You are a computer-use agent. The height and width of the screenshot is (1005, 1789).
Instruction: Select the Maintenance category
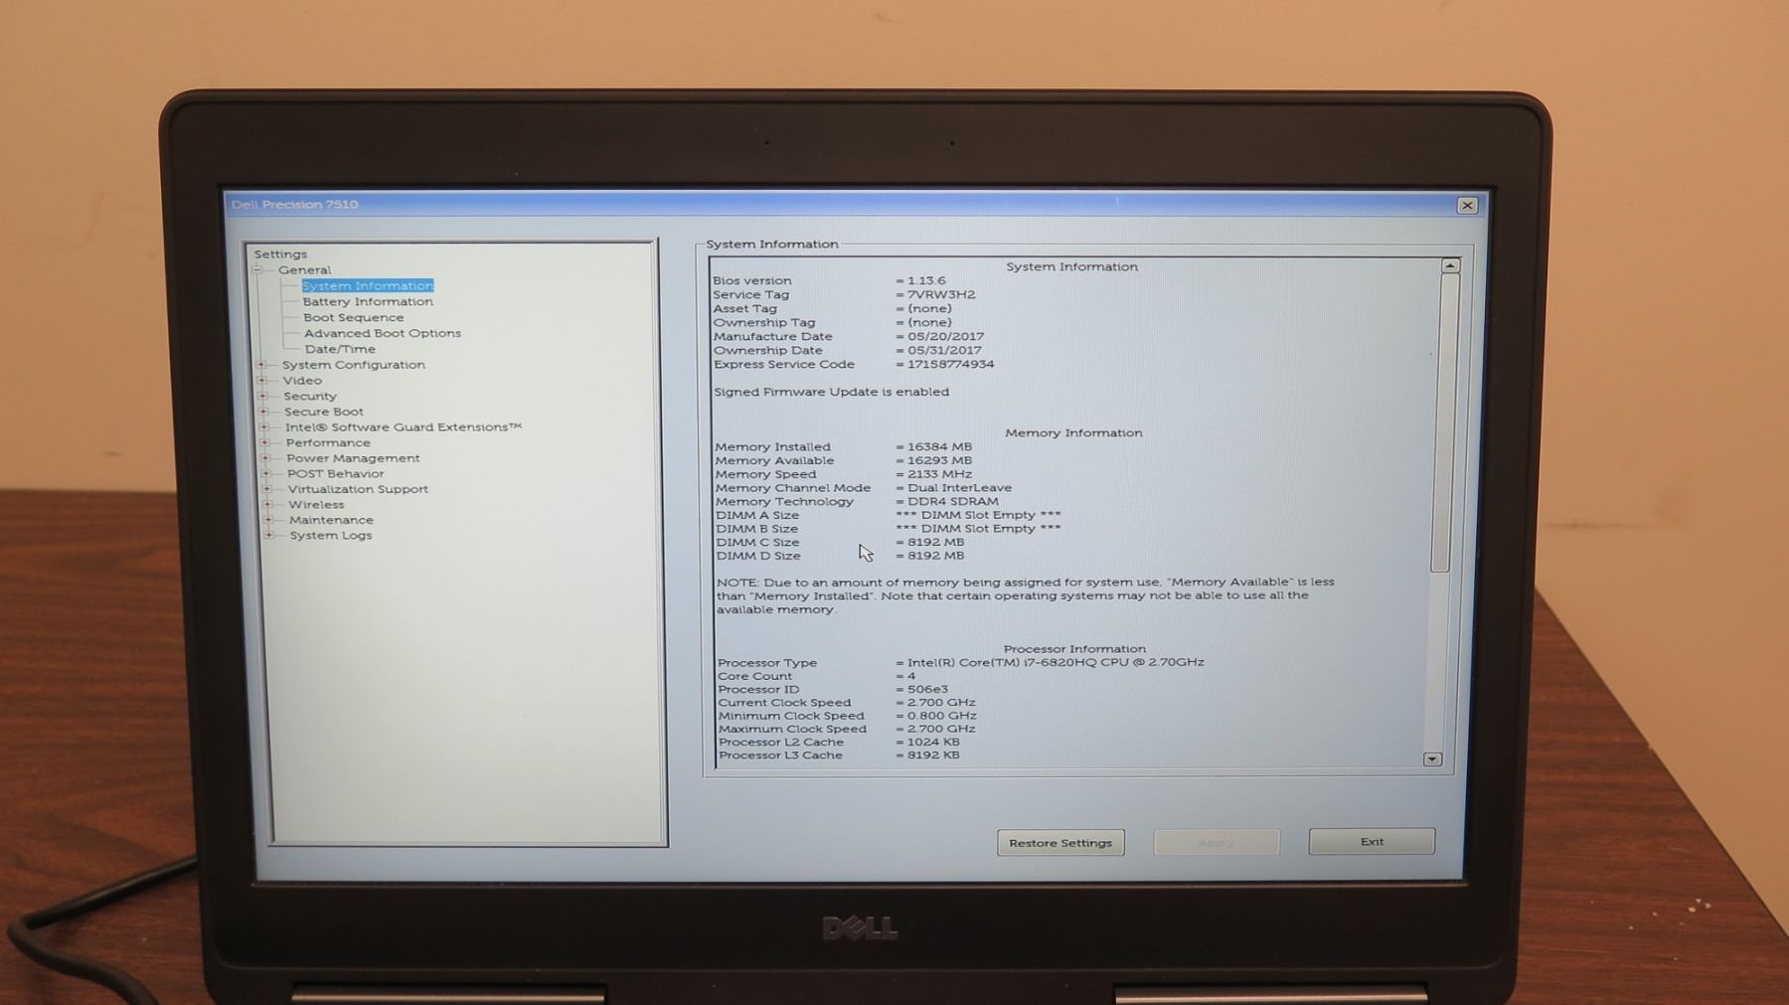[x=331, y=520]
